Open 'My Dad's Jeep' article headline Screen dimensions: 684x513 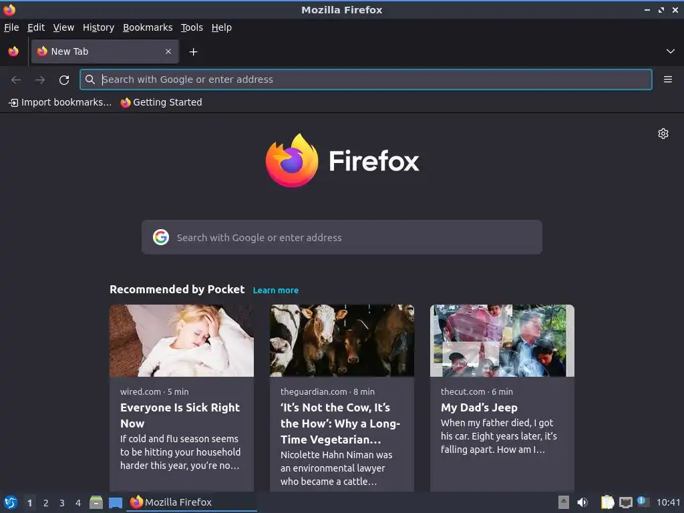coord(479,407)
